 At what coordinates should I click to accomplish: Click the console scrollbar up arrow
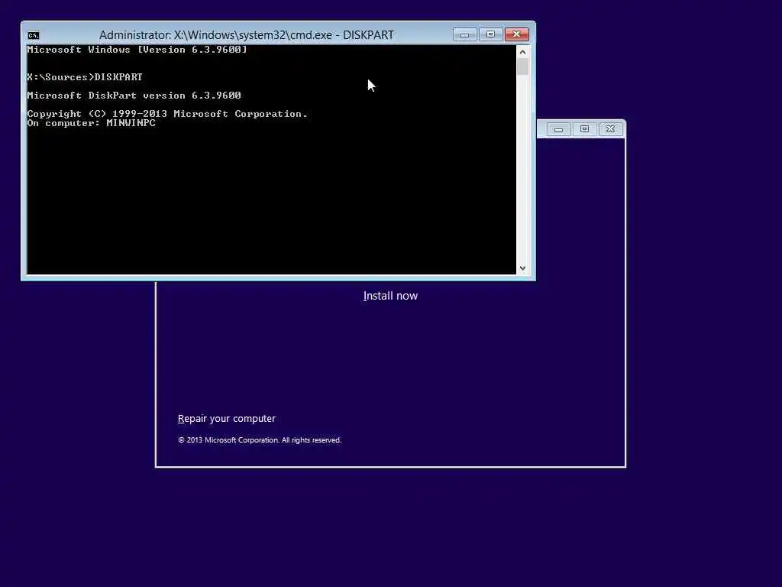coord(522,52)
